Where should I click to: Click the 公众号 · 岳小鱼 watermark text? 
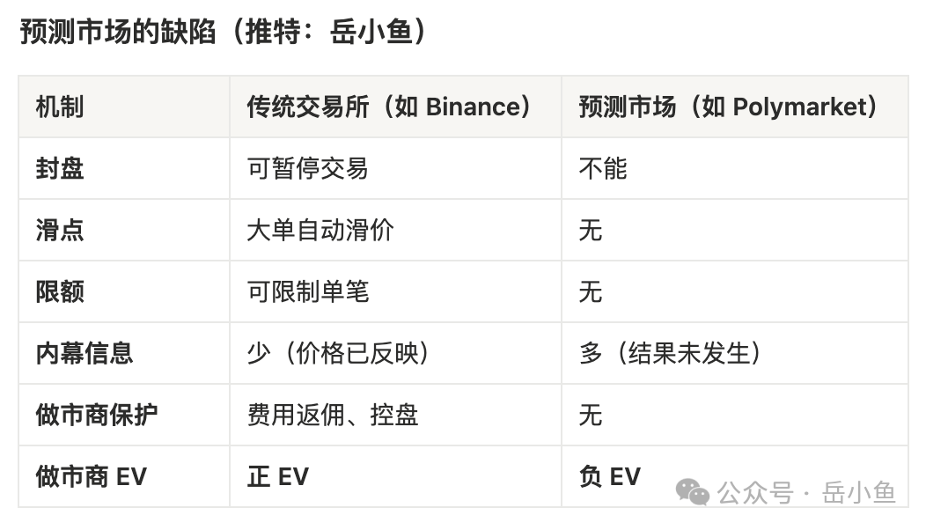[x=806, y=493]
